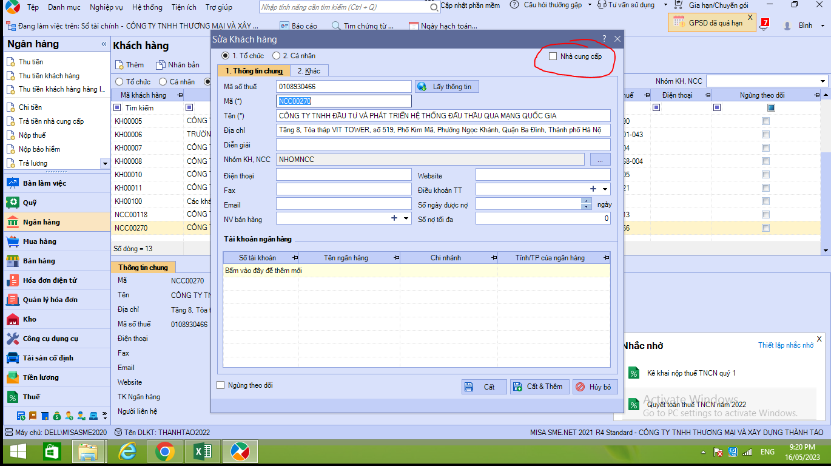
Task: Click the dialog help question mark
Action: tap(604, 39)
